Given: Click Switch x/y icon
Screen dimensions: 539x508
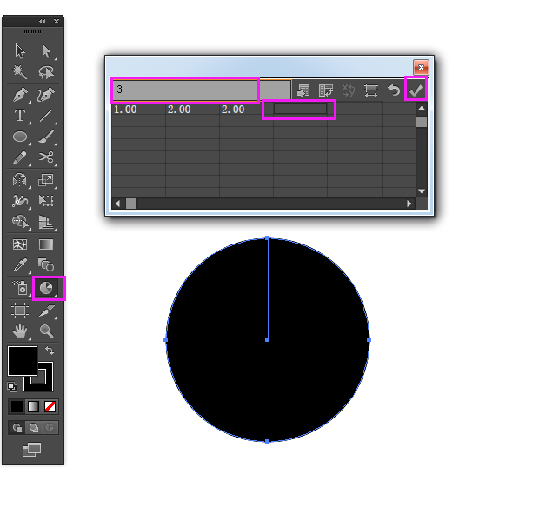Looking at the screenshot, I should (349, 90).
